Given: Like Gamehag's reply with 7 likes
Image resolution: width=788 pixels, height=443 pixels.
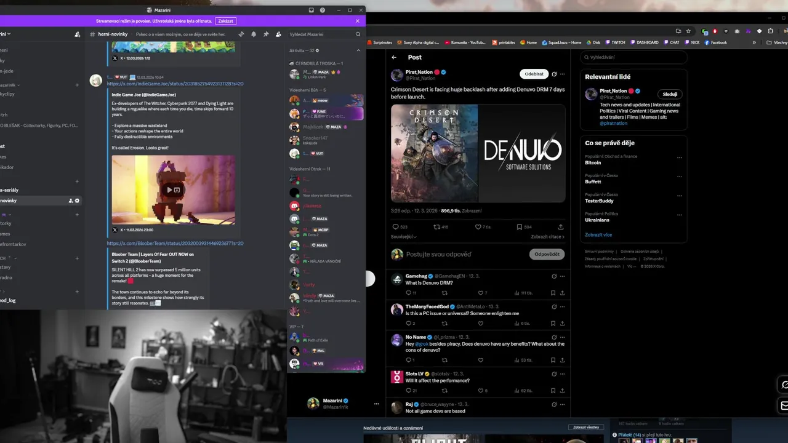Looking at the screenshot, I should (x=481, y=293).
